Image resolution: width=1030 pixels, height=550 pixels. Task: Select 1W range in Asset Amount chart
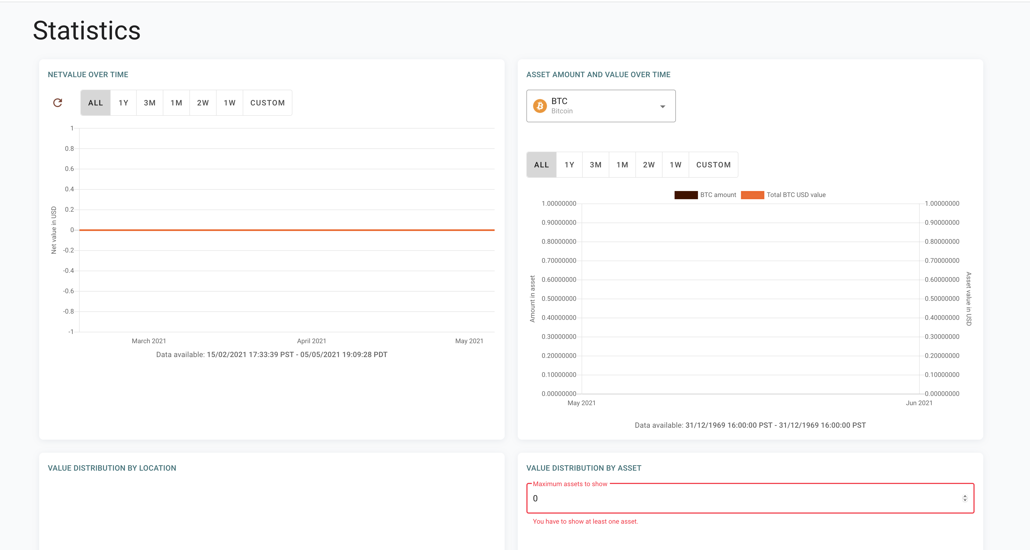point(676,165)
